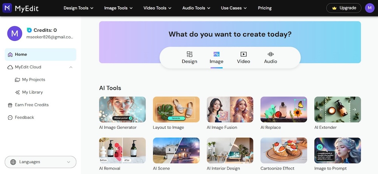The height and width of the screenshot is (174, 378).
Task: Open user avatar in top-right corner
Action: [369, 8]
